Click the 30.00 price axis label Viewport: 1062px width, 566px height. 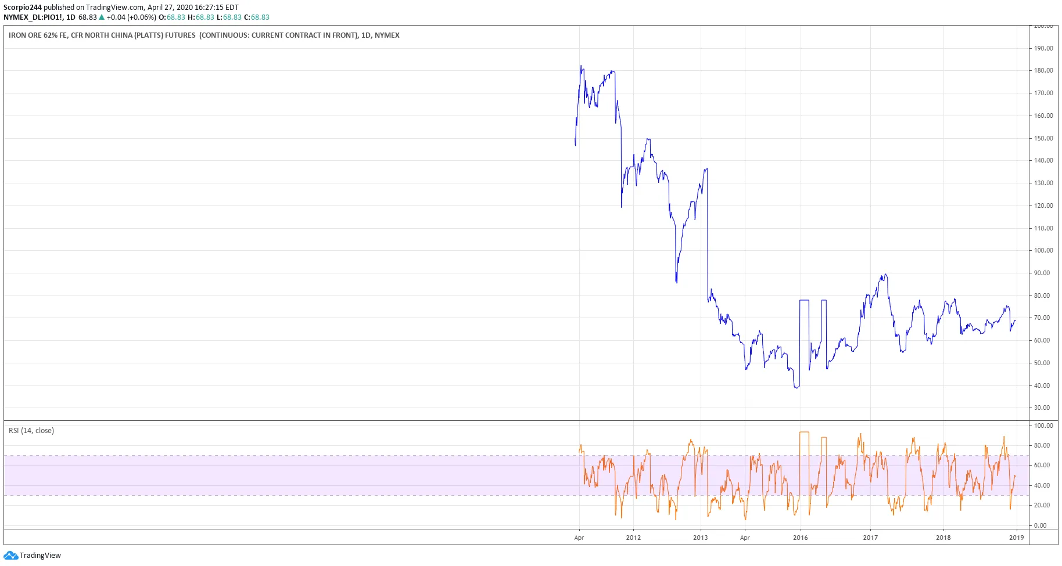1042,408
